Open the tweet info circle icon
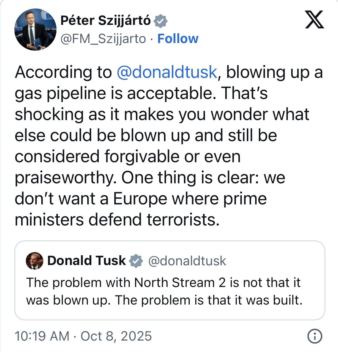Viewport: 338px width, 352px height. 315,336
